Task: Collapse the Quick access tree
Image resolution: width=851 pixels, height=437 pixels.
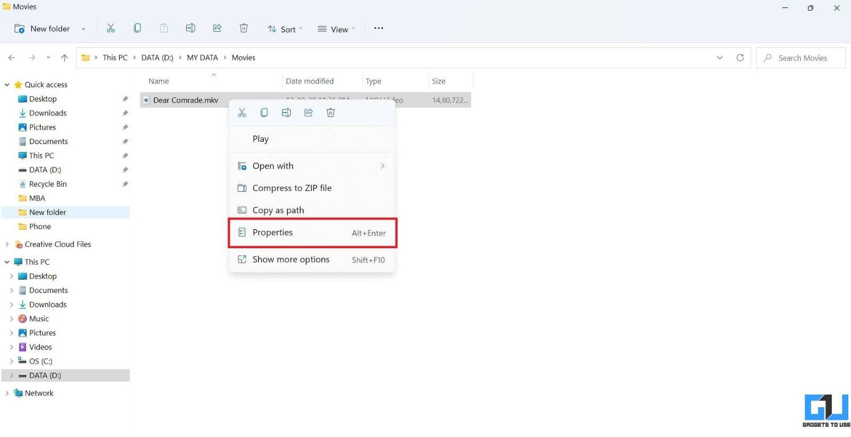Action: coord(7,85)
